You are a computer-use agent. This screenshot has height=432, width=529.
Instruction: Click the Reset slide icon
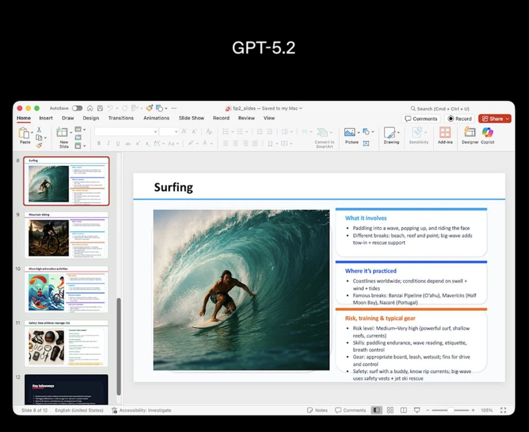(x=78, y=138)
